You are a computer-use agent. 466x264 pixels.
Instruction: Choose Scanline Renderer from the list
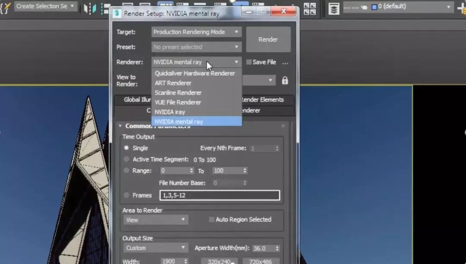point(196,93)
